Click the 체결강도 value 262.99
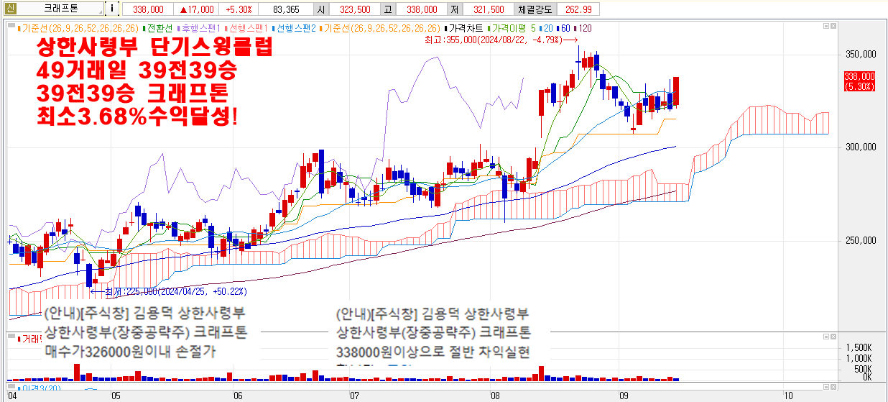Screen dimensions: 888x402 (578, 9)
